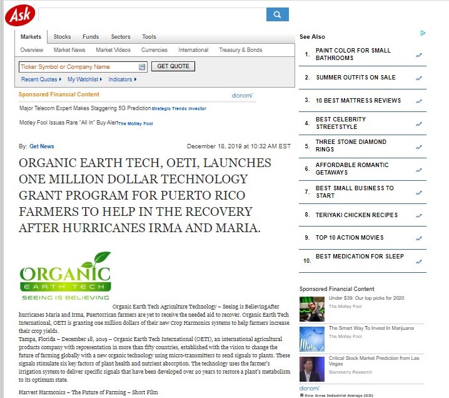Click the GET QUOTE button

173,66
